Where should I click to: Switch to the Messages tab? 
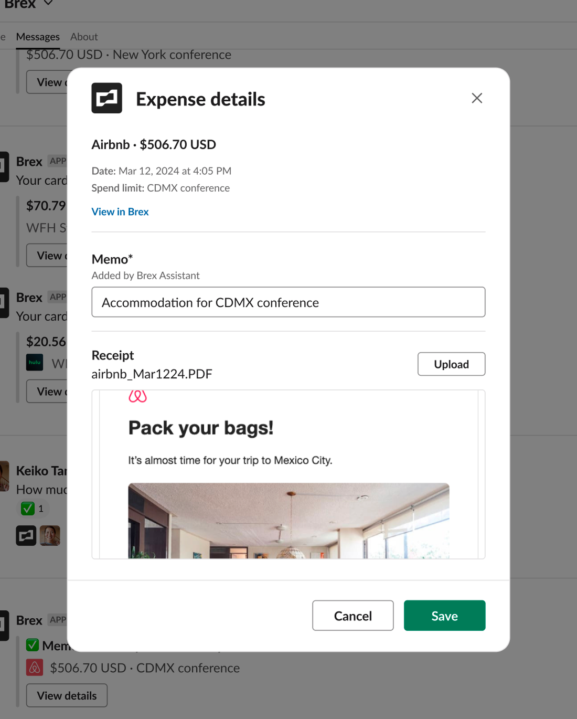pyautogui.click(x=38, y=37)
